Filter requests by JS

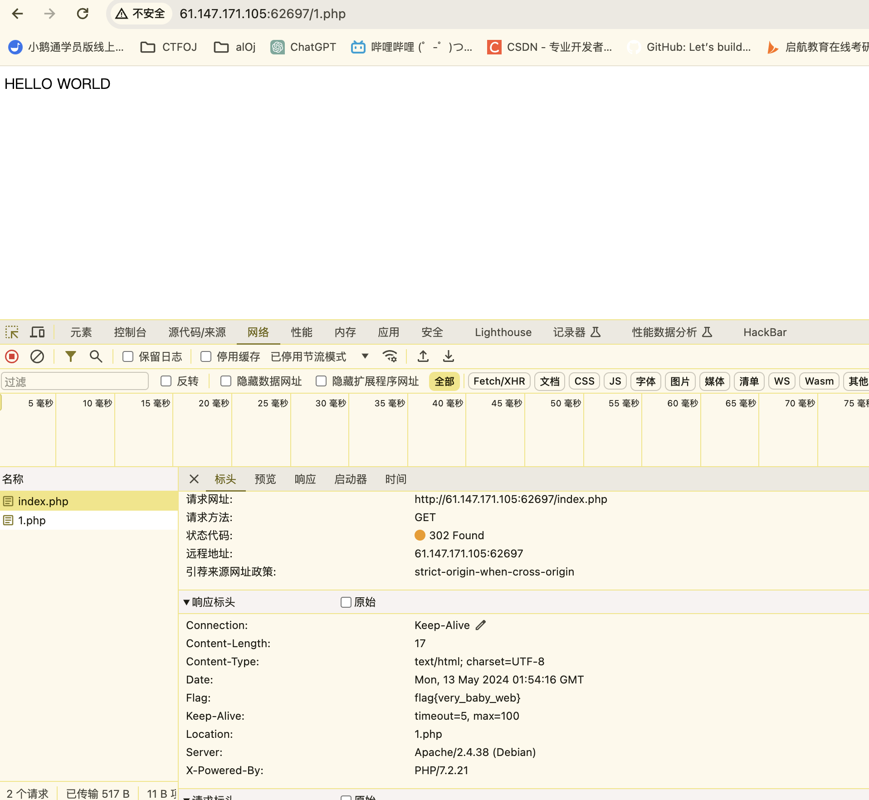pyautogui.click(x=615, y=381)
